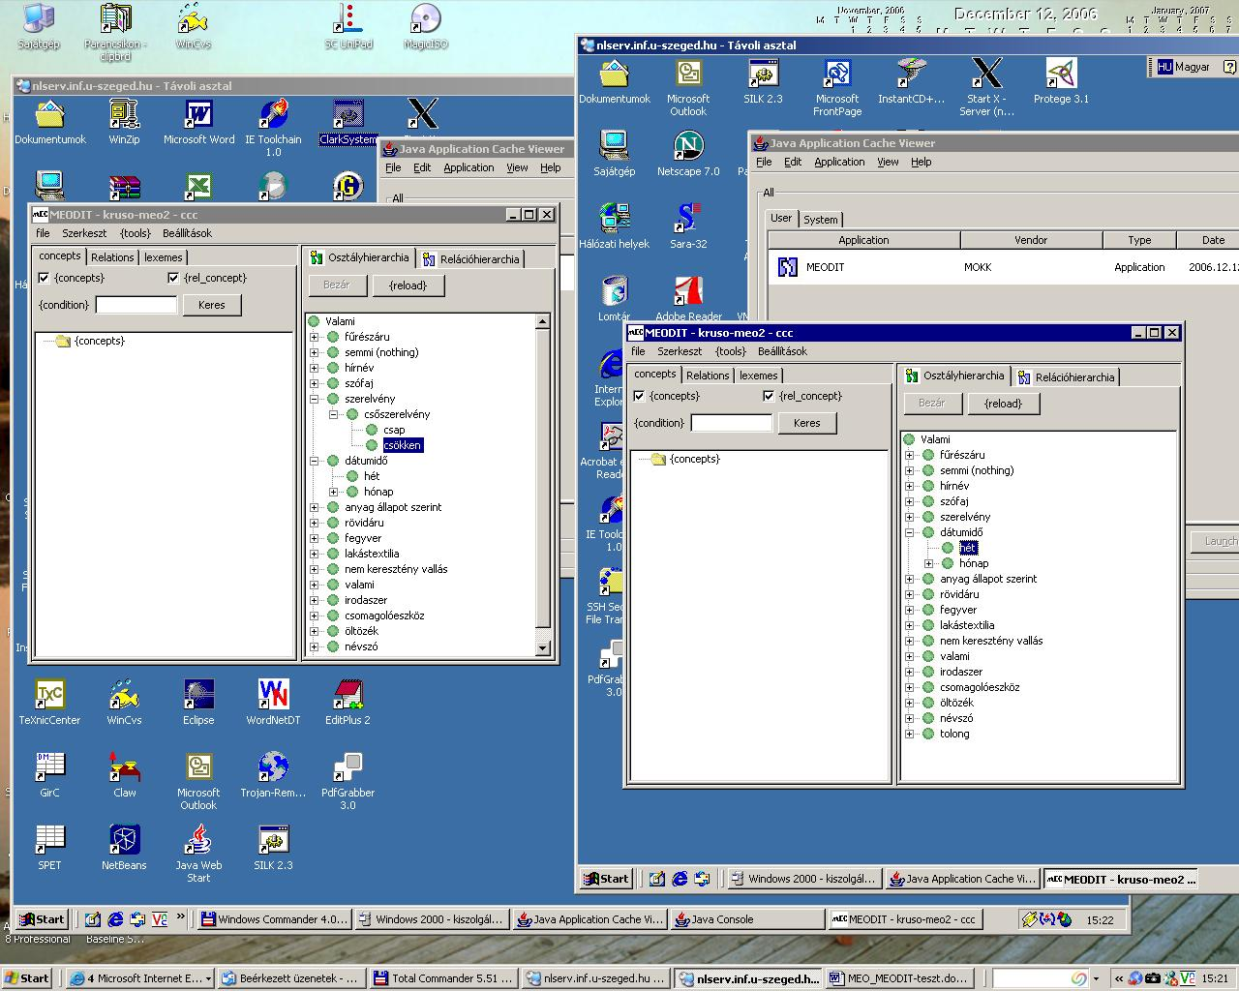Open the Sara-32 desktop icon
Viewport: 1239px width, 991px height.
coord(688,225)
